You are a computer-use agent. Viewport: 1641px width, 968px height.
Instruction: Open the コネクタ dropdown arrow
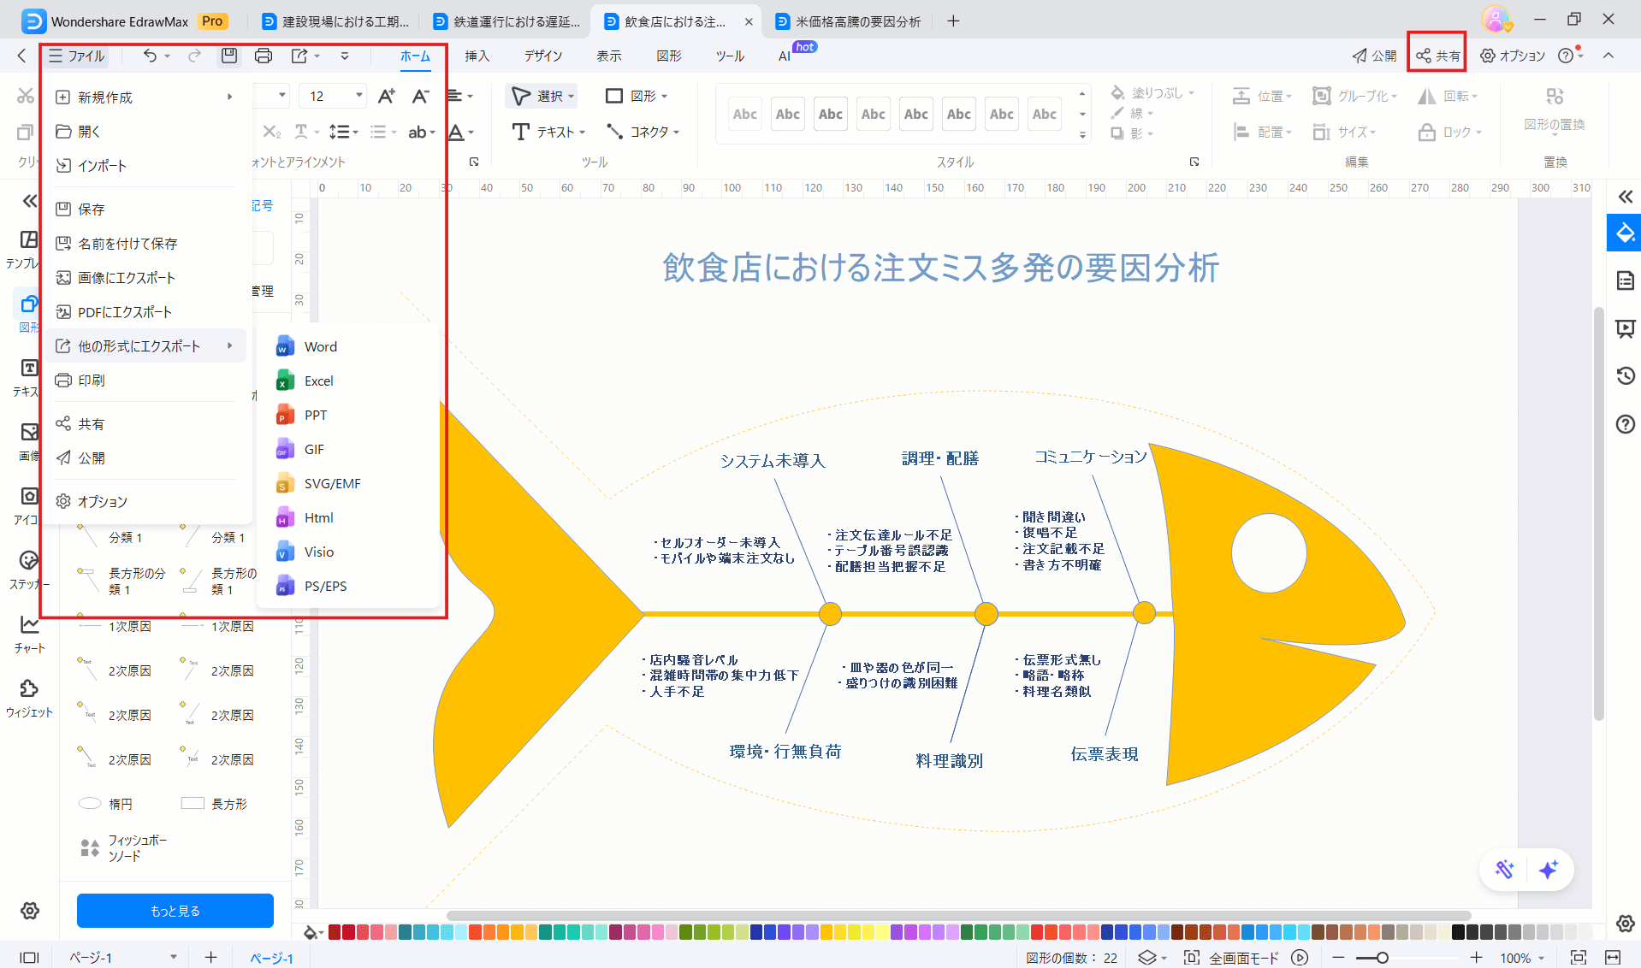click(676, 133)
